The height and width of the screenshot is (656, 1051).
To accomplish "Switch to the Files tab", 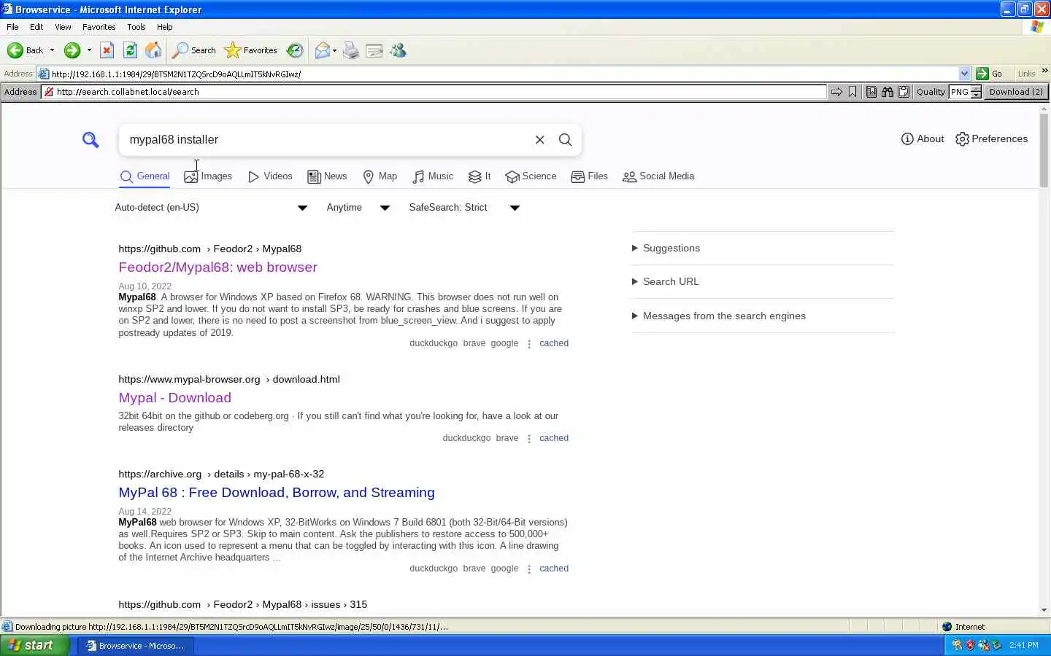I will tap(589, 176).
